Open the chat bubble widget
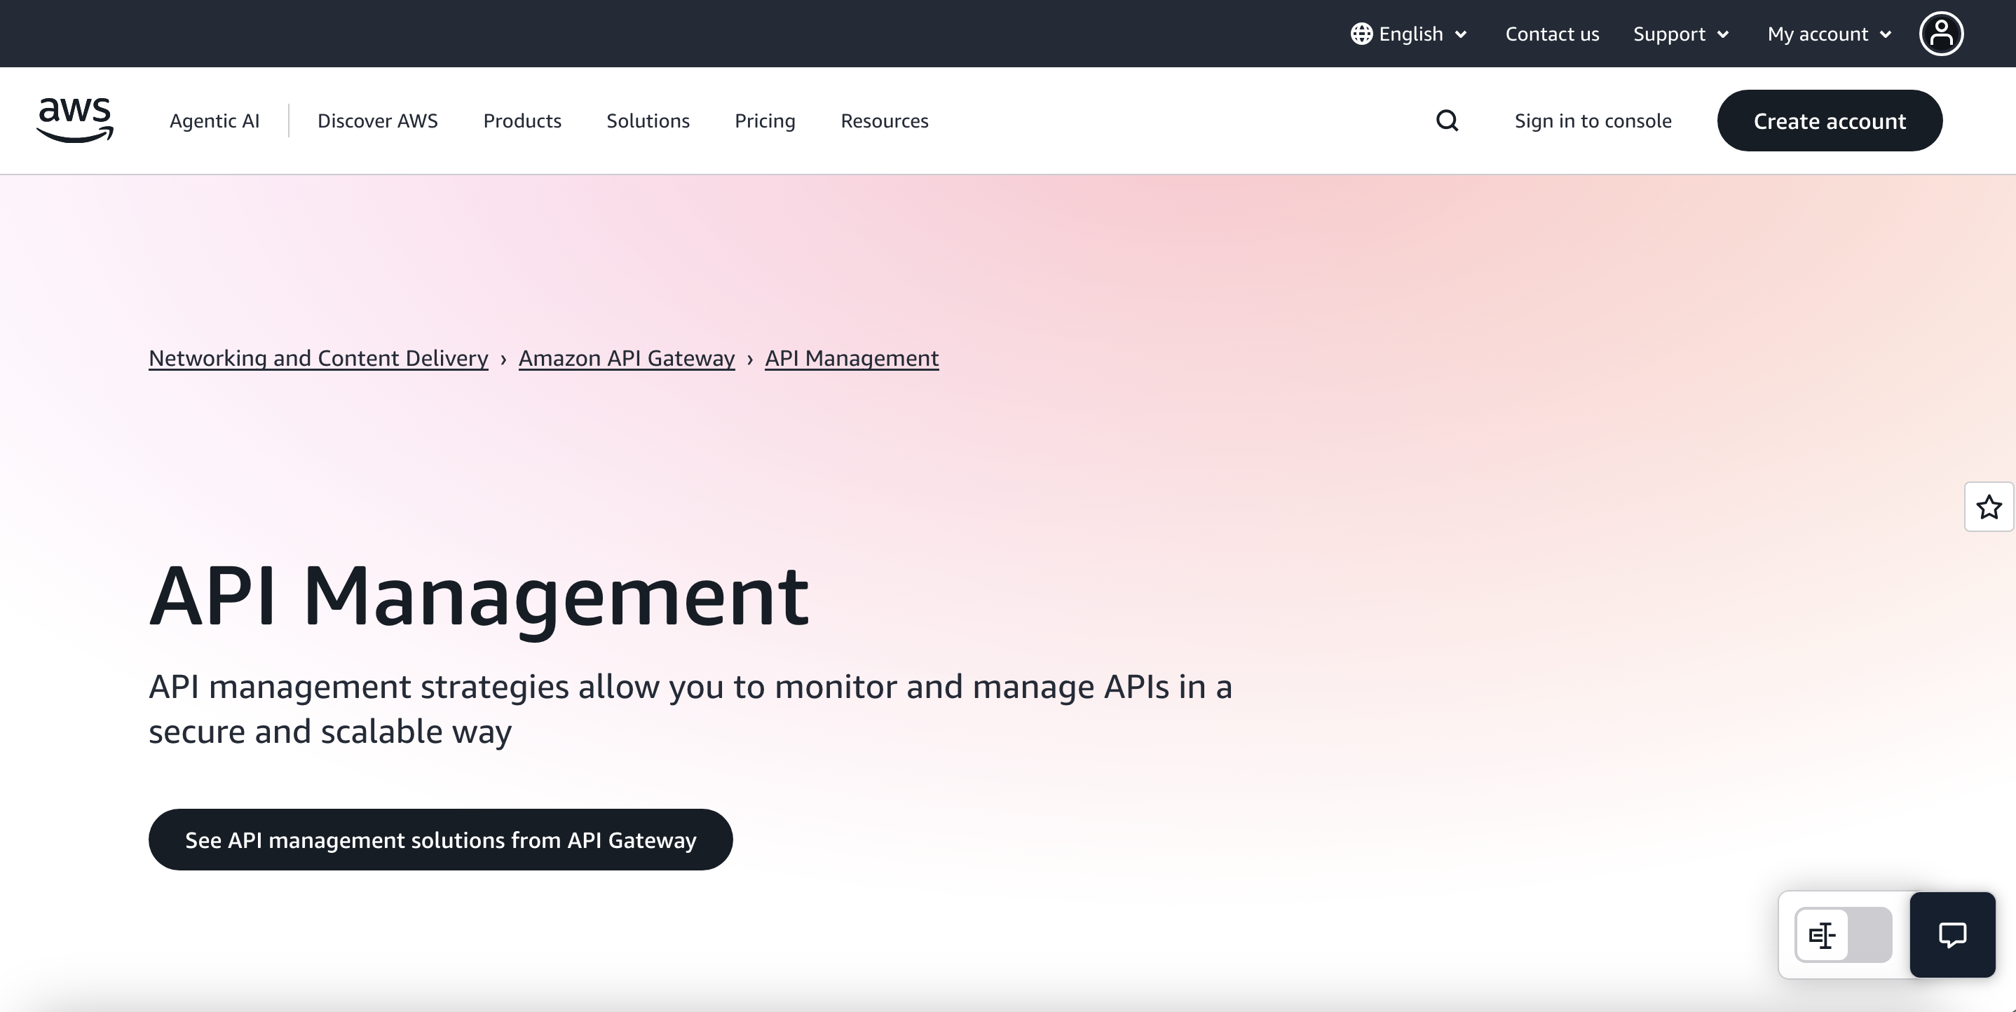The width and height of the screenshot is (2016, 1012). pyautogui.click(x=1952, y=934)
